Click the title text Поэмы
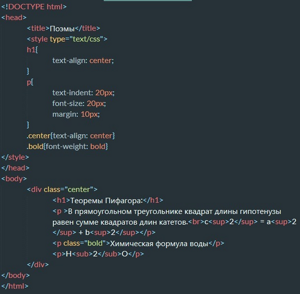Image resolution: width=300 pixels, height=294 pixels. 62,28
